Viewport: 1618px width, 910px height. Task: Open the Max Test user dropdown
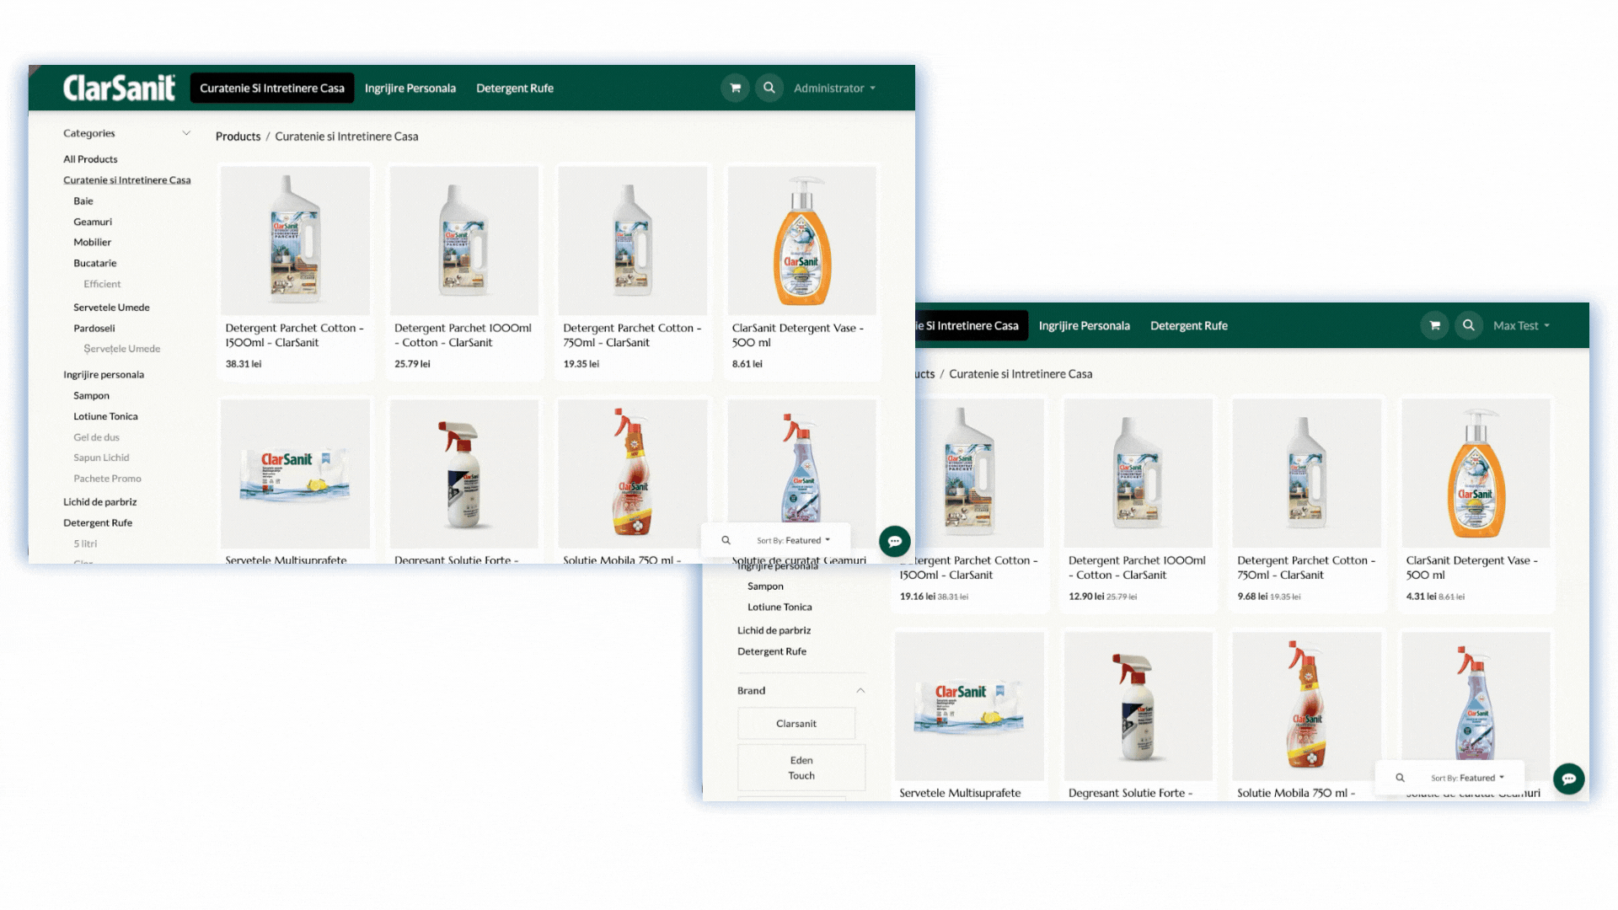pos(1521,325)
